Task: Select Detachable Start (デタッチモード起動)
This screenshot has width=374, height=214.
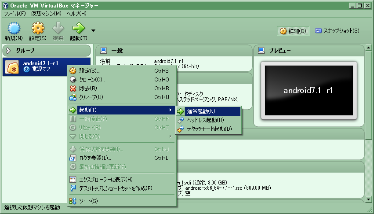Action: point(209,129)
